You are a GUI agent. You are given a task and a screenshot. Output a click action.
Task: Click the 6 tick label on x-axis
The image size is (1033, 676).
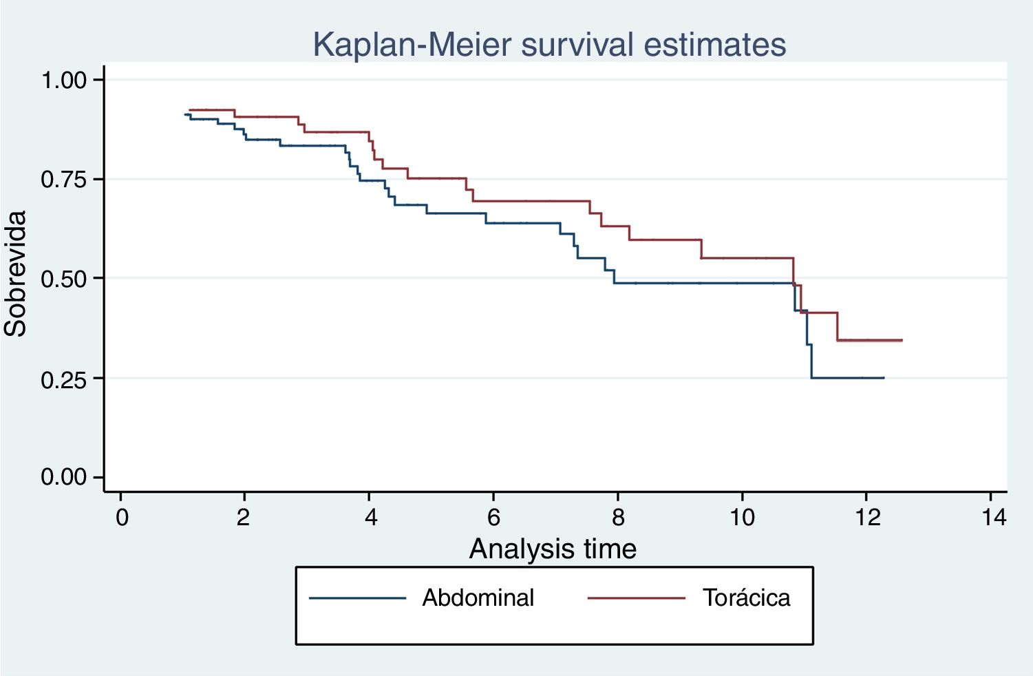coord(493,517)
